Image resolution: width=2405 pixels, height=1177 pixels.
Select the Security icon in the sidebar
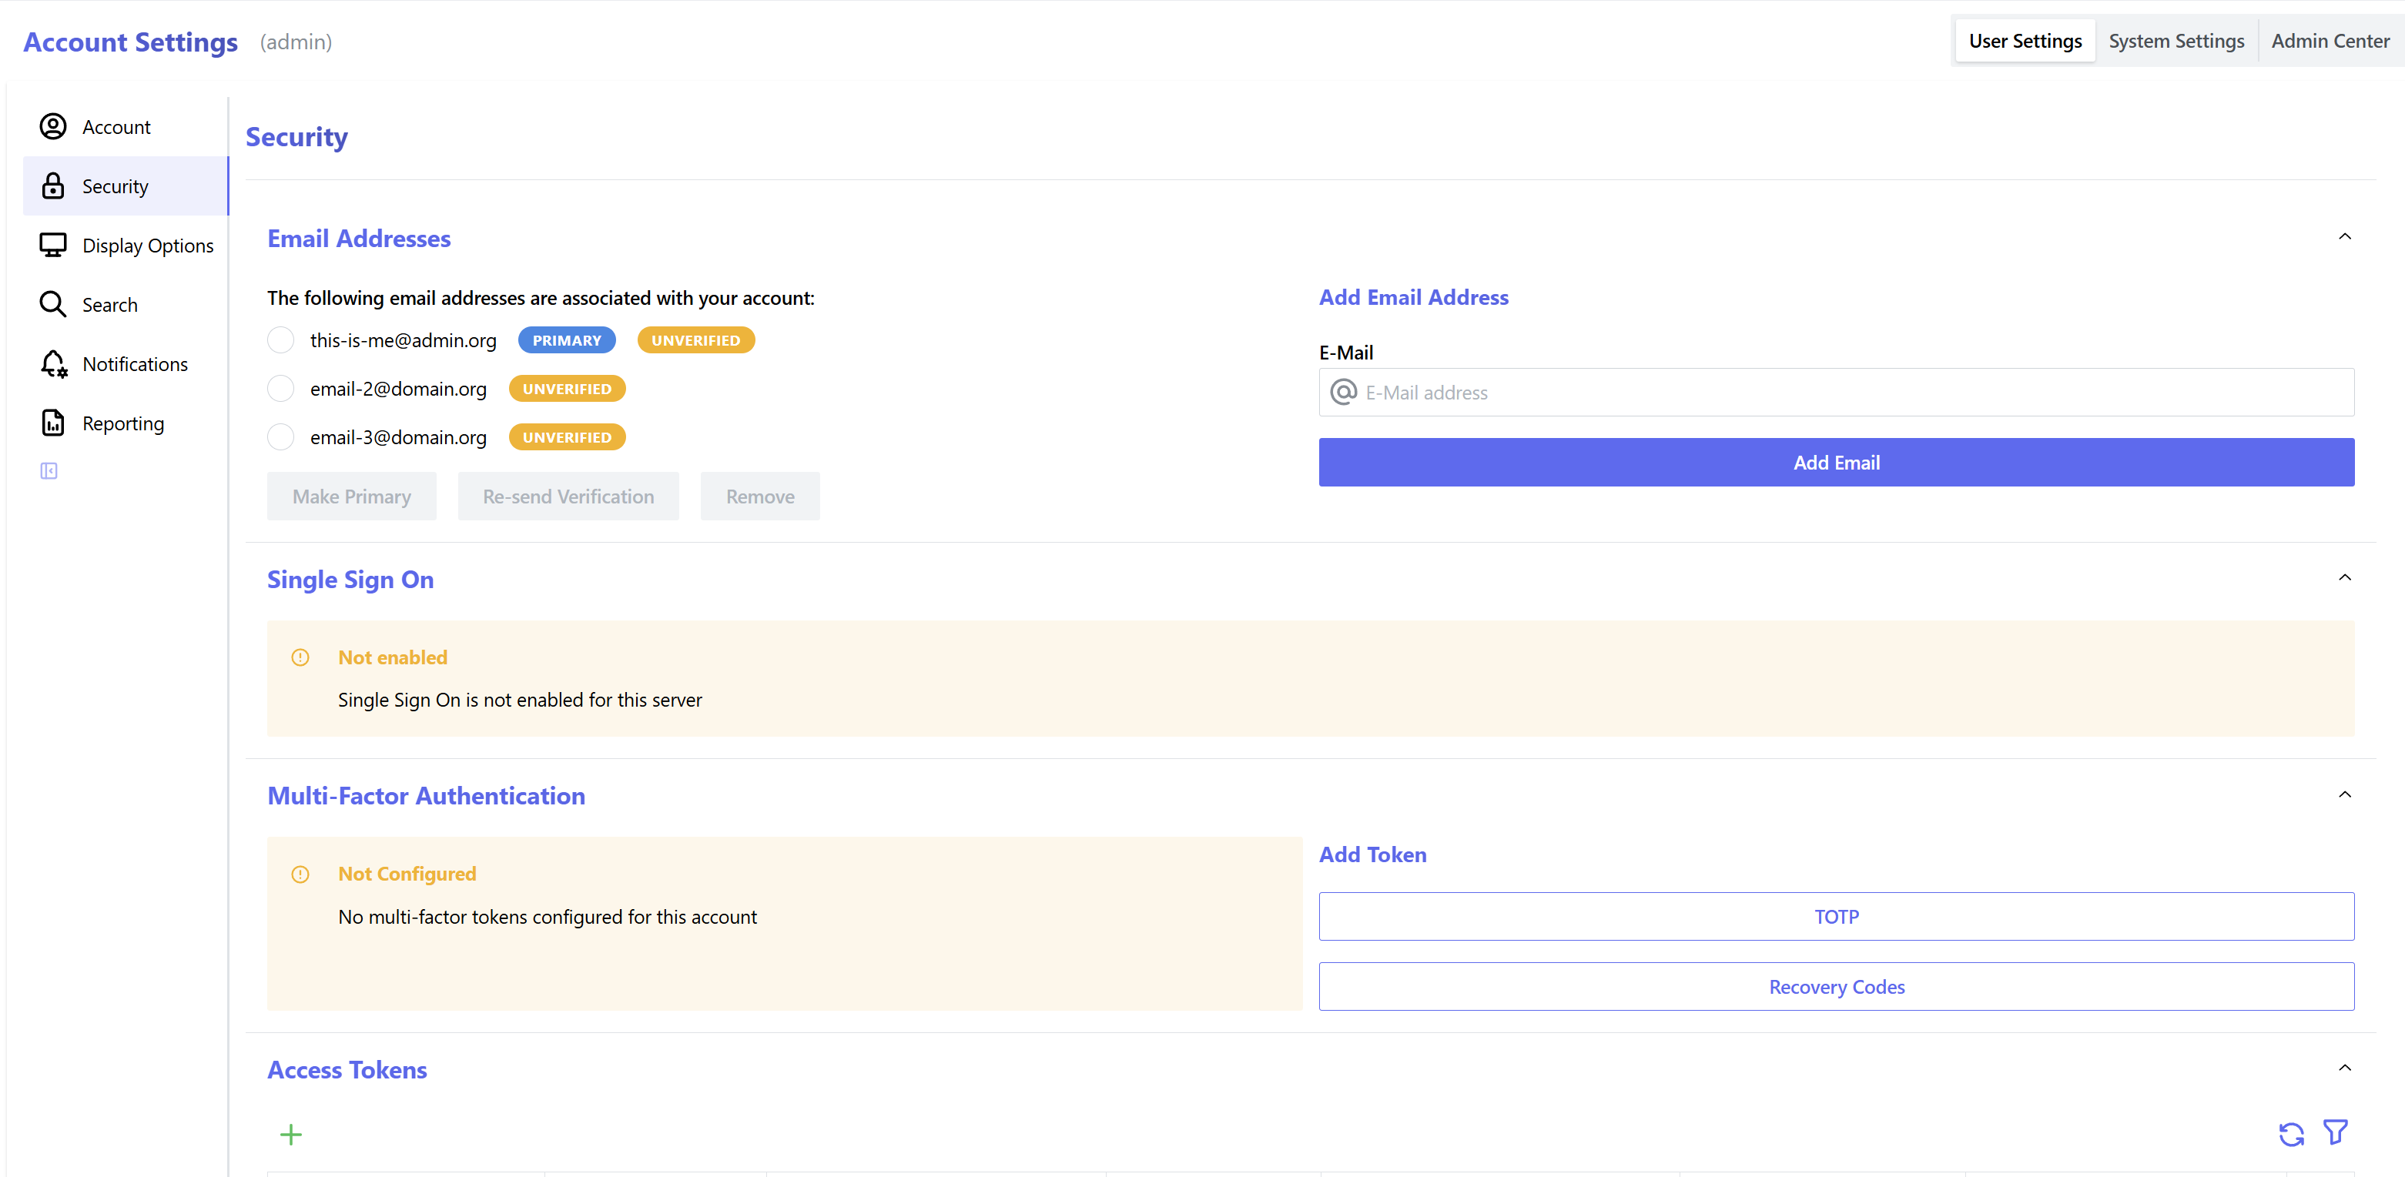53,186
